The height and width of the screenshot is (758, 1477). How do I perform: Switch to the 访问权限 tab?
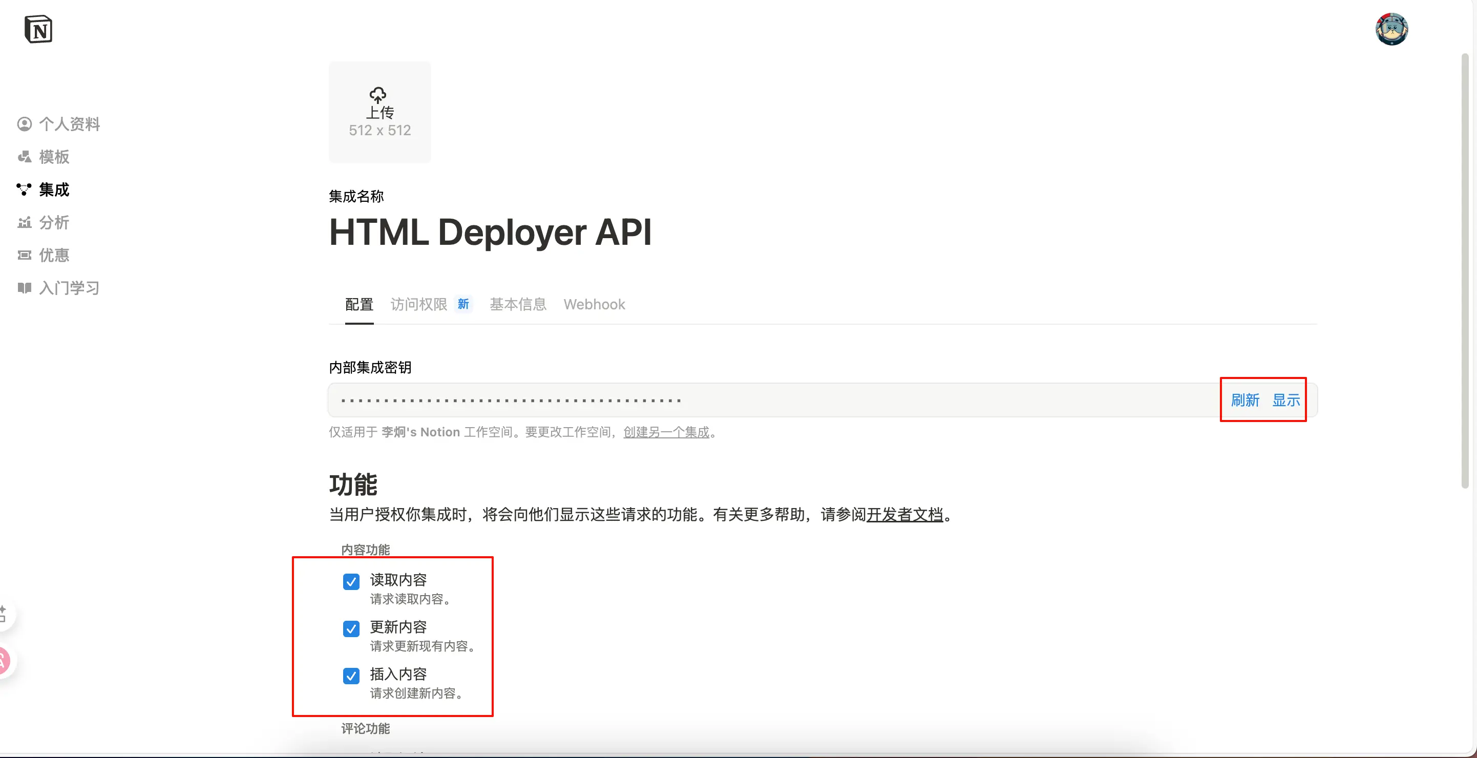(x=419, y=304)
